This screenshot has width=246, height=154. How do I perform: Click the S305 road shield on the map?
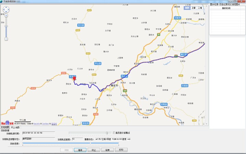194,121
